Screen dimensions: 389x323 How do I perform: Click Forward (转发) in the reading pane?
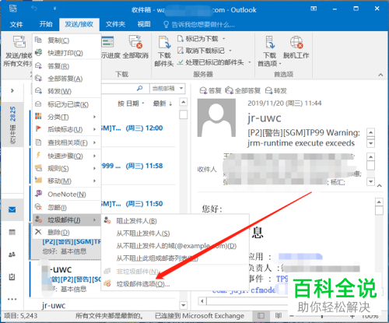click(276, 90)
